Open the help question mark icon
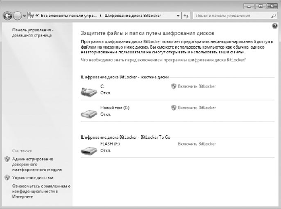 tap(275, 26)
